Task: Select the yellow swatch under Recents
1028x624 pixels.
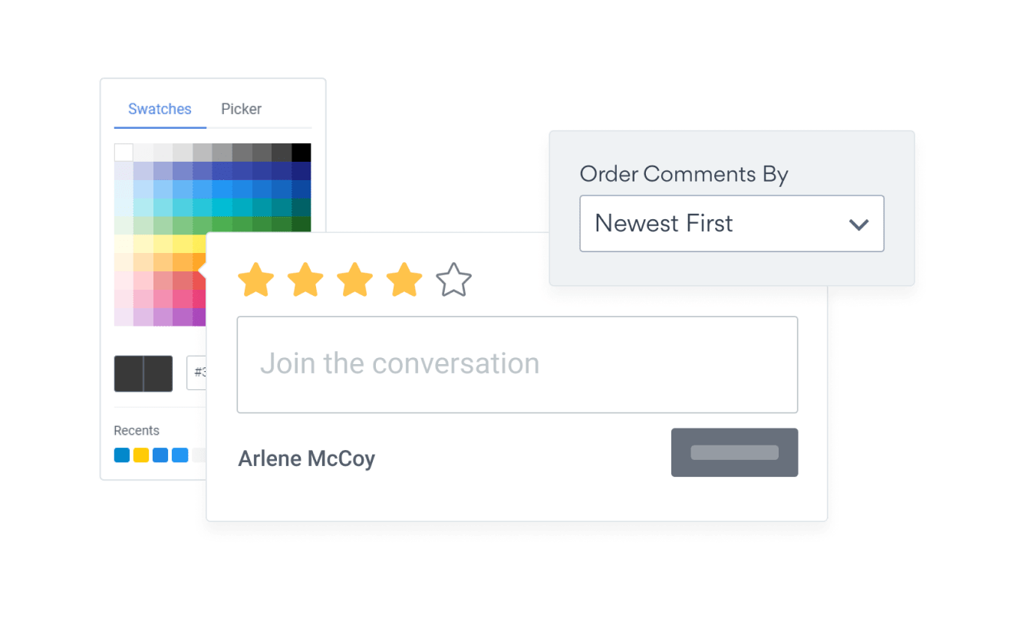Action: pyautogui.click(x=140, y=455)
